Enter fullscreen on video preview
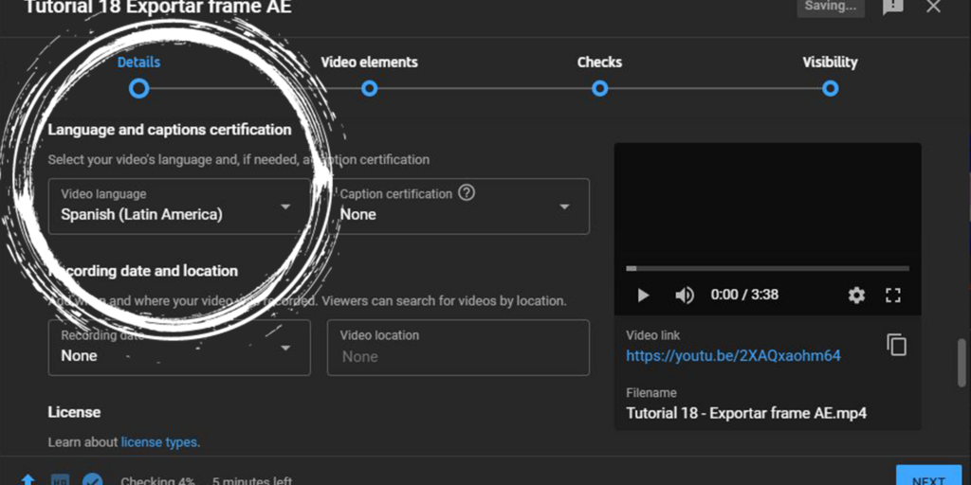The width and height of the screenshot is (971, 485). tap(893, 296)
